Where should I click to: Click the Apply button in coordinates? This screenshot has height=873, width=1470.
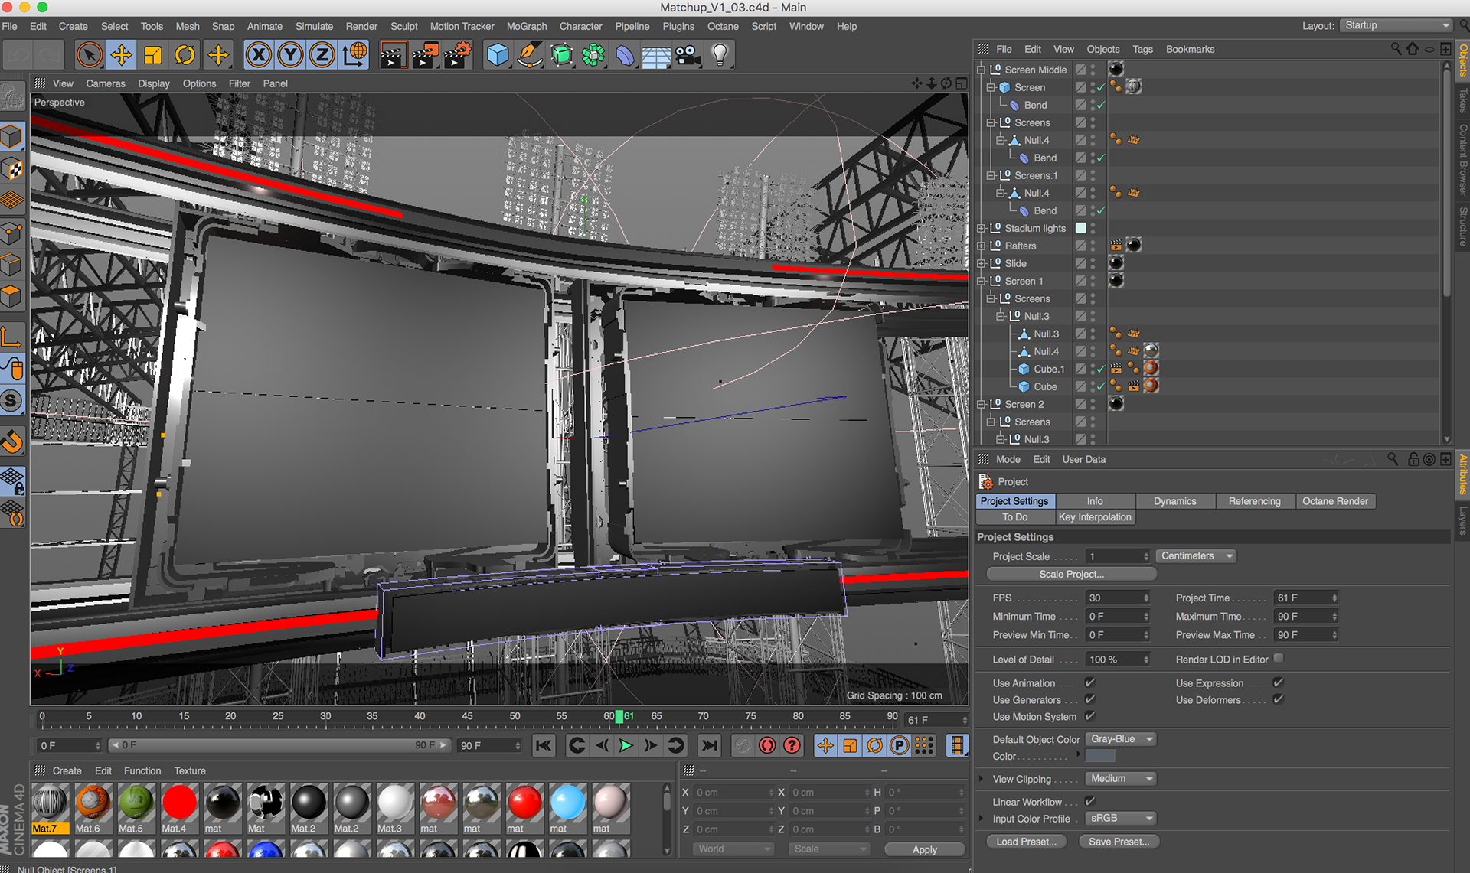[x=924, y=849]
